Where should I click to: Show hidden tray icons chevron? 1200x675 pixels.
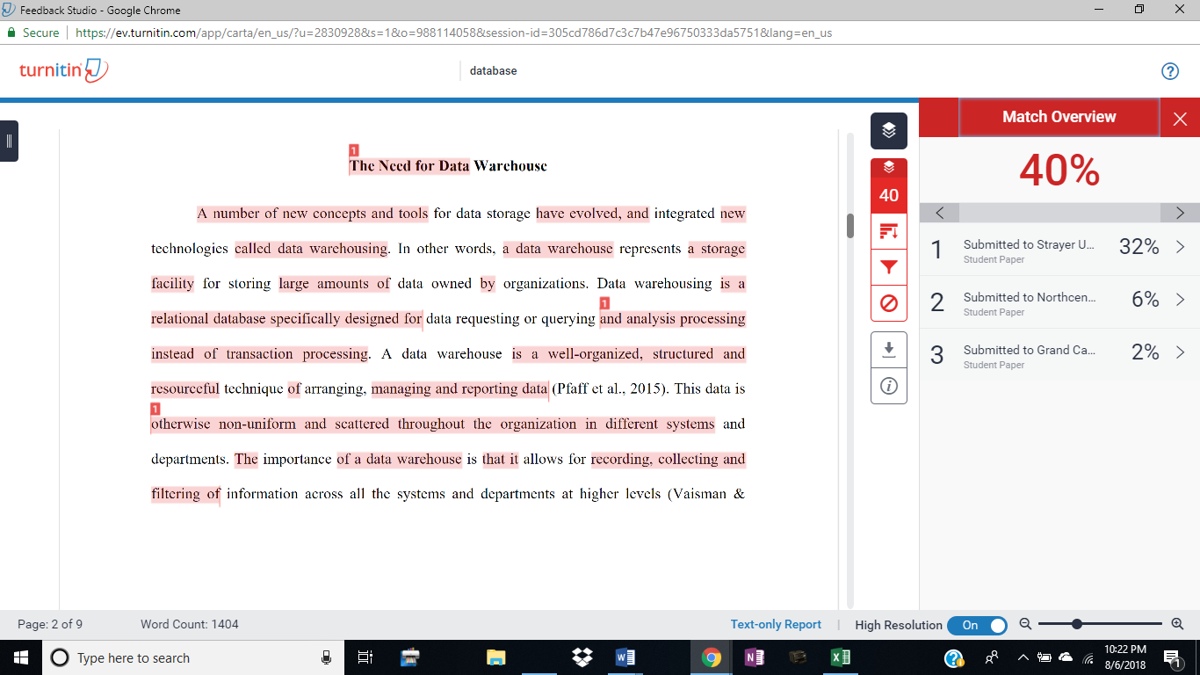point(1023,657)
